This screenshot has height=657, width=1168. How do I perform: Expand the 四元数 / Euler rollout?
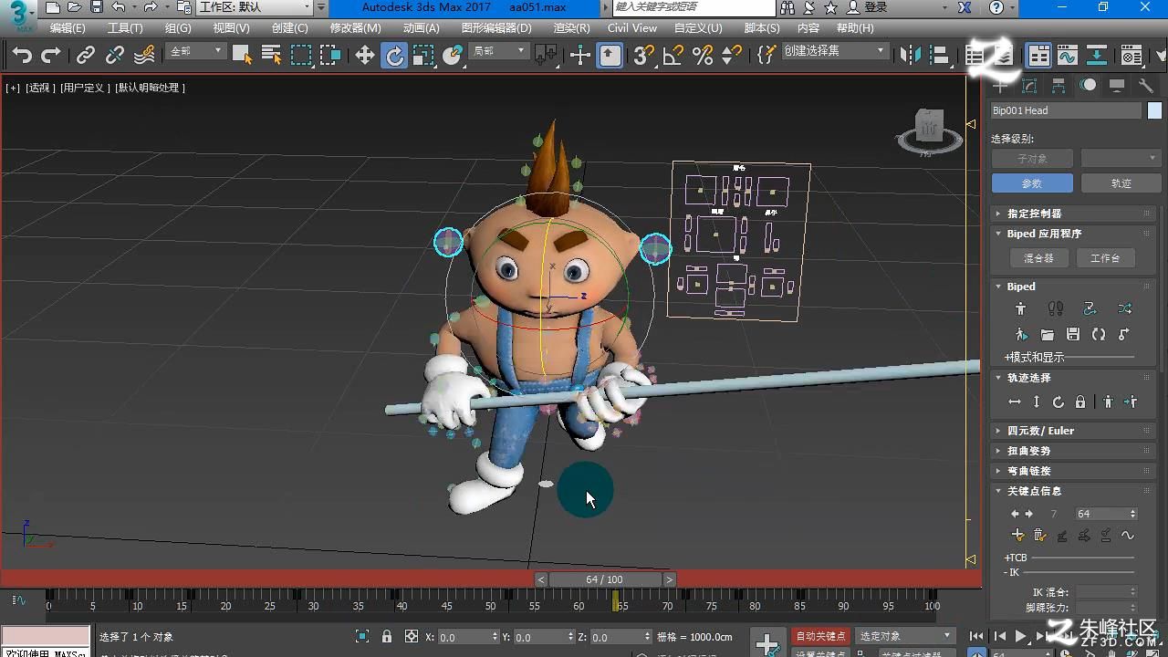[x=1072, y=431]
